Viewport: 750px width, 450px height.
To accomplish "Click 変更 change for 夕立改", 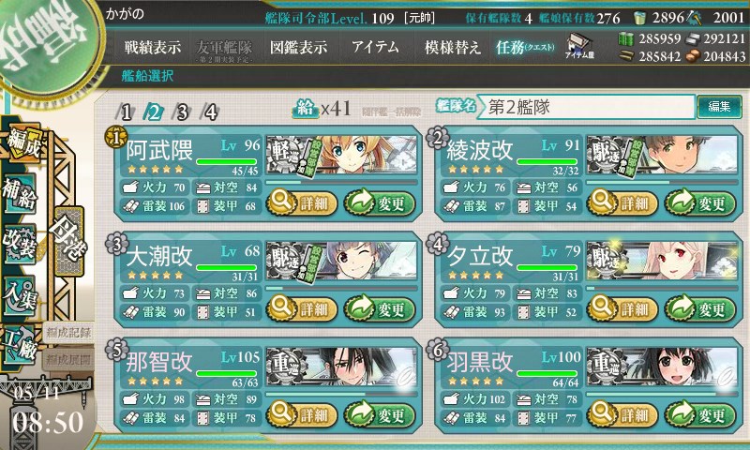I will pos(699,309).
